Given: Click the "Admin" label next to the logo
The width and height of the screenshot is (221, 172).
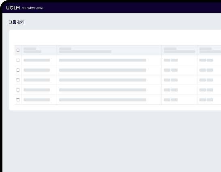Looking at the screenshot, I should [x=40, y=8].
